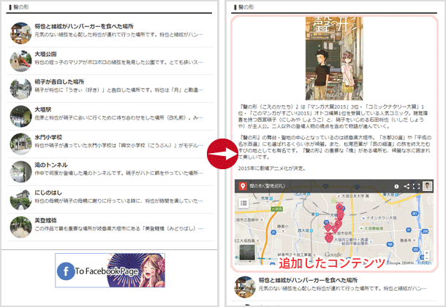446x307 pixels.
Task: Open the To Facebook Page banner
Action: coord(110,271)
